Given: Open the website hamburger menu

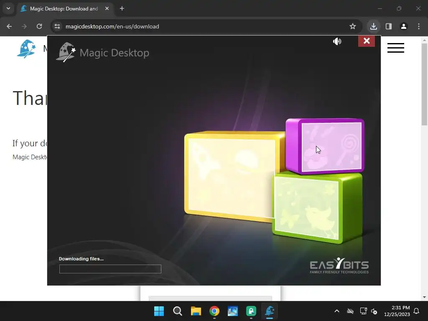Looking at the screenshot, I should tap(395, 48).
